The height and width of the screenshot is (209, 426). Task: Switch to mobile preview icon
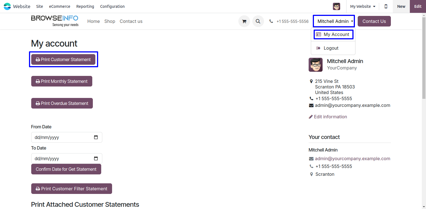tap(386, 6)
